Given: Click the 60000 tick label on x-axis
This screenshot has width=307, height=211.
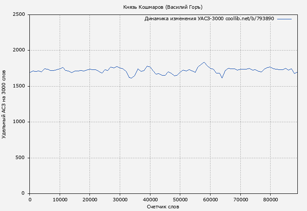Looking at the screenshot, I should [210, 200].
